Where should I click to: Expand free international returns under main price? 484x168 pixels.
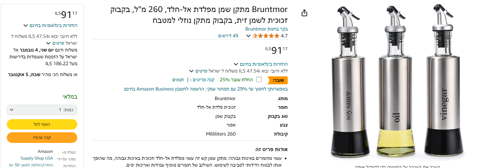pyautogui.click(x=263, y=64)
